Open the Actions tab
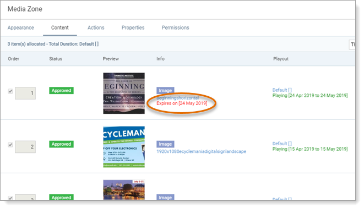The image size is (364, 209). pyautogui.click(x=96, y=28)
